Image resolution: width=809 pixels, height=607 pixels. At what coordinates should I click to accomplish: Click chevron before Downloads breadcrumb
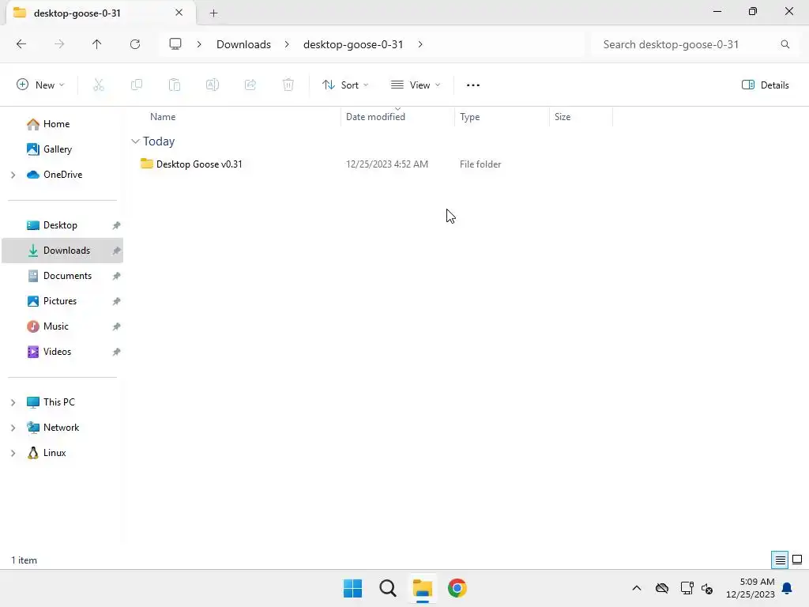click(x=199, y=44)
